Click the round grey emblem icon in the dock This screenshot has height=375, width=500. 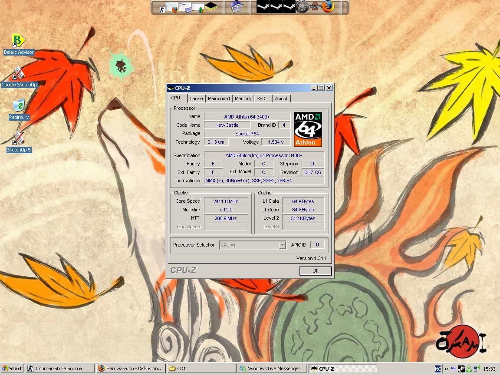click(x=303, y=7)
